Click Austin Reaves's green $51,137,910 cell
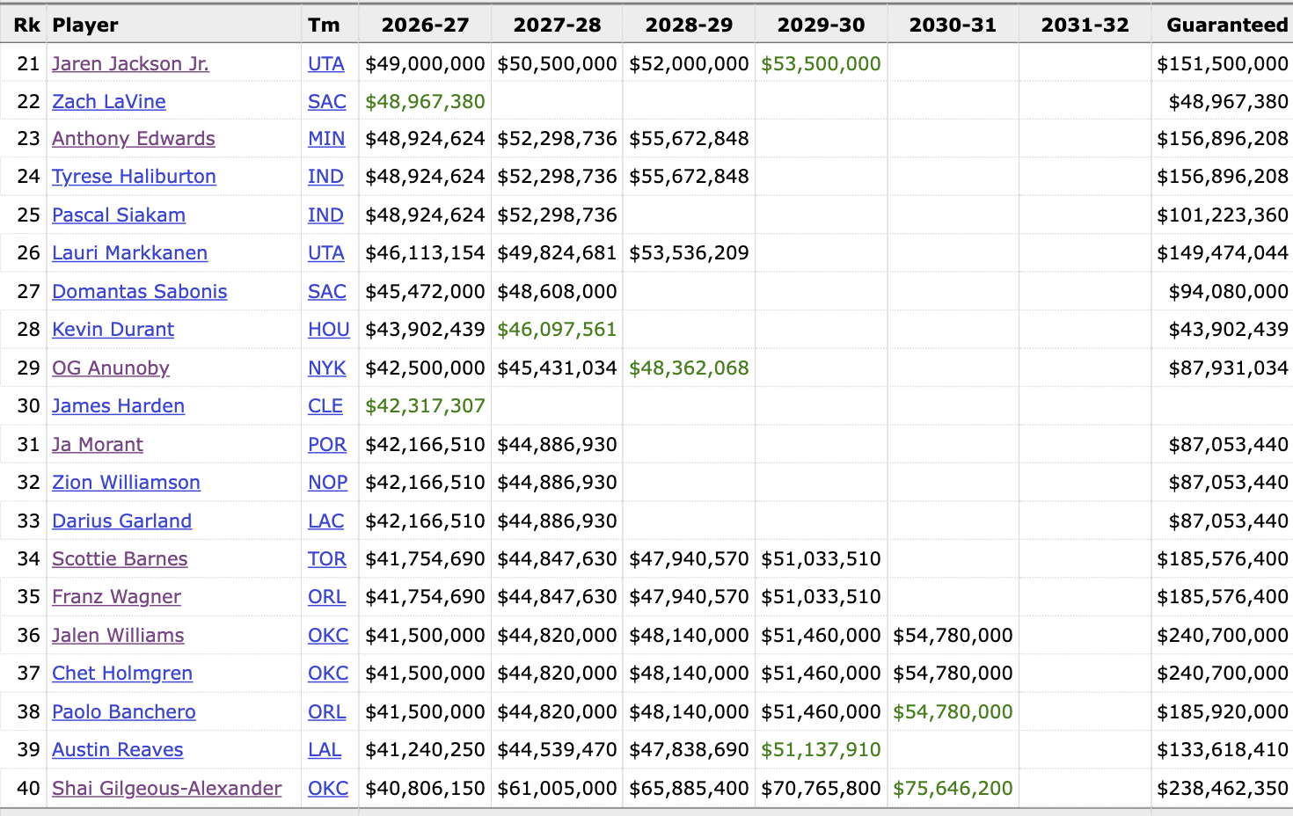The image size is (1293, 816). point(821,749)
